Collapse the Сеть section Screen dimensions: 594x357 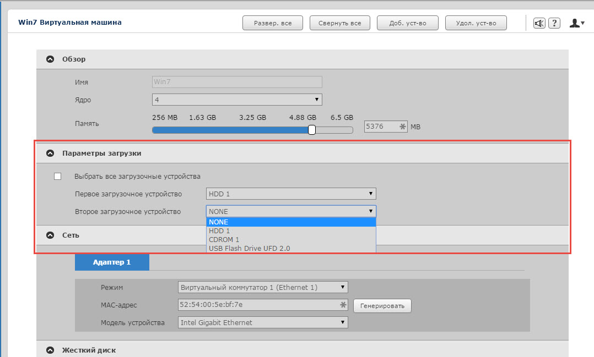(x=50, y=235)
